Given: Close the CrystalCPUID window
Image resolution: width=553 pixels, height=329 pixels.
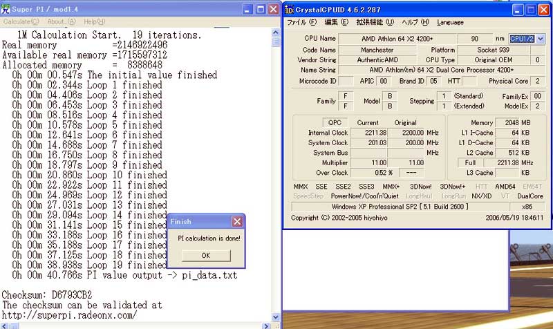Looking at the screenshot, I should tap(543, 10).
